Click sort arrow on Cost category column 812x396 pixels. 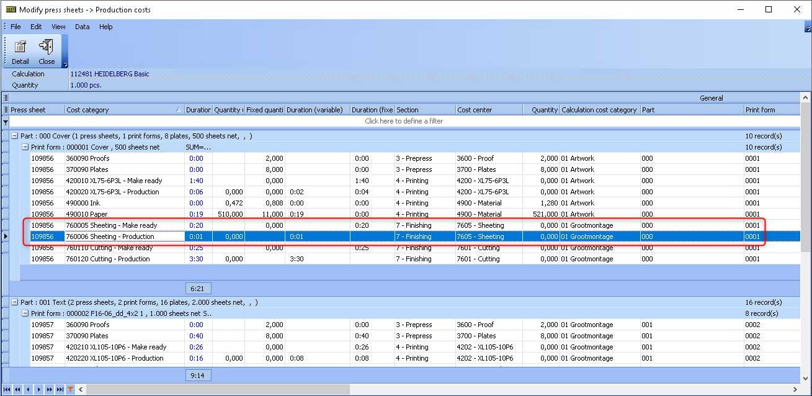click(x=179, y=110)
